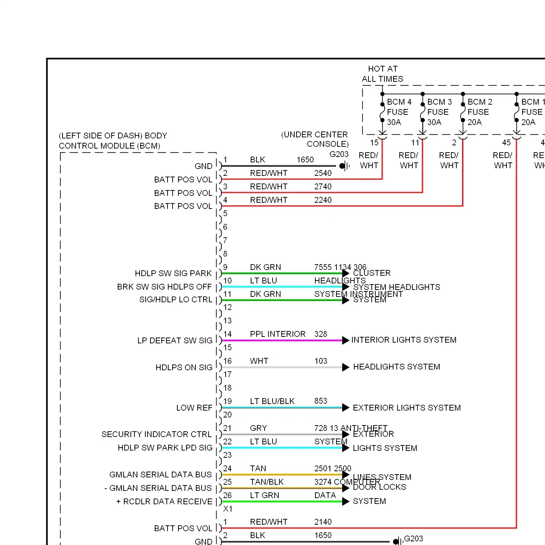Click the BCM 4 FUSE 30A label
Screen dimensions: 545x545
(399, 112)
